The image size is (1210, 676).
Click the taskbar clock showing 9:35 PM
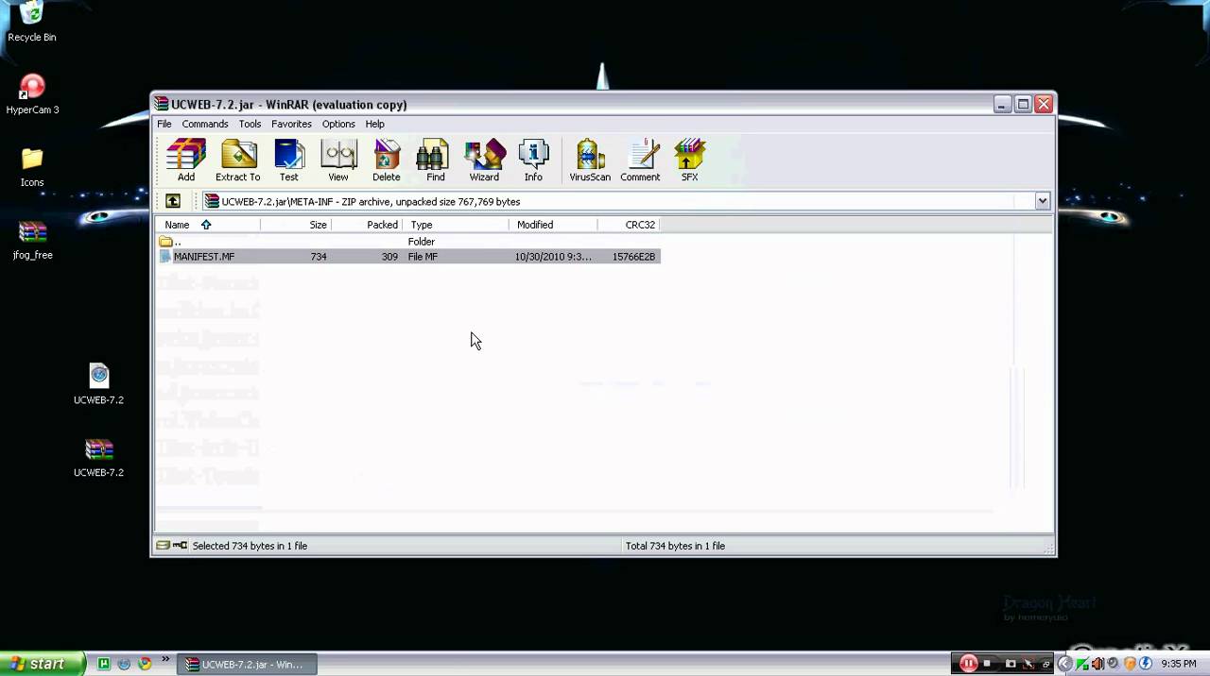(1179, 664)
